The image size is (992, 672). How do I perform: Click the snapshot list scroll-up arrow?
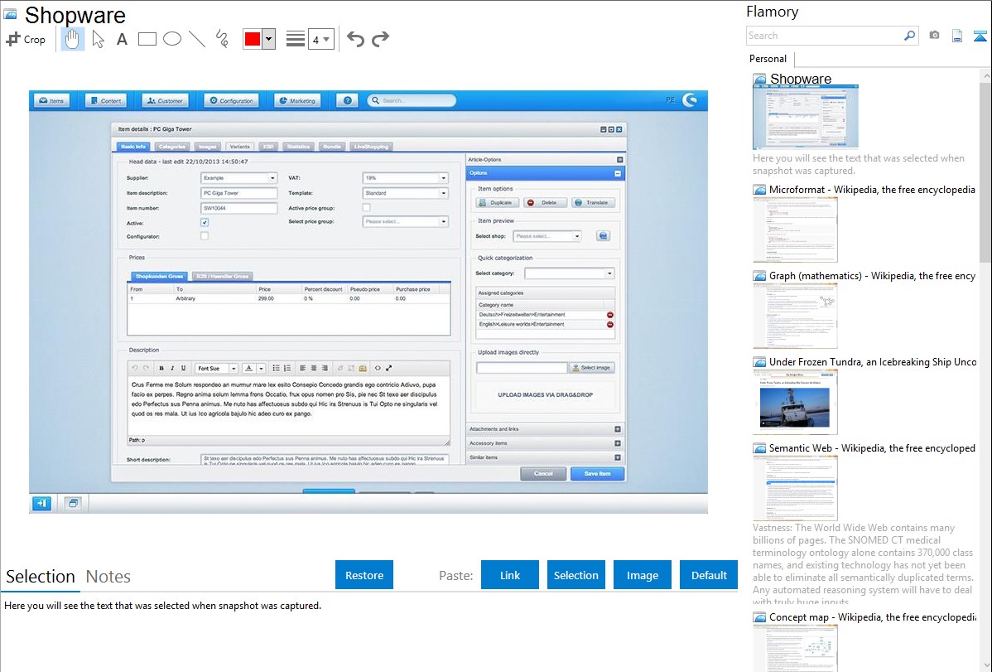coord(985,75)
